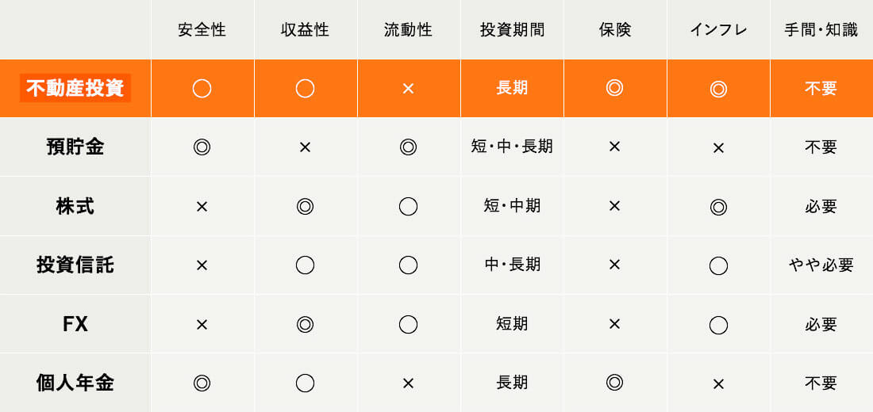Click the circle in 投資信託 インフレ cell
This screenshot has width=873, height=412.
pos(718,265)
